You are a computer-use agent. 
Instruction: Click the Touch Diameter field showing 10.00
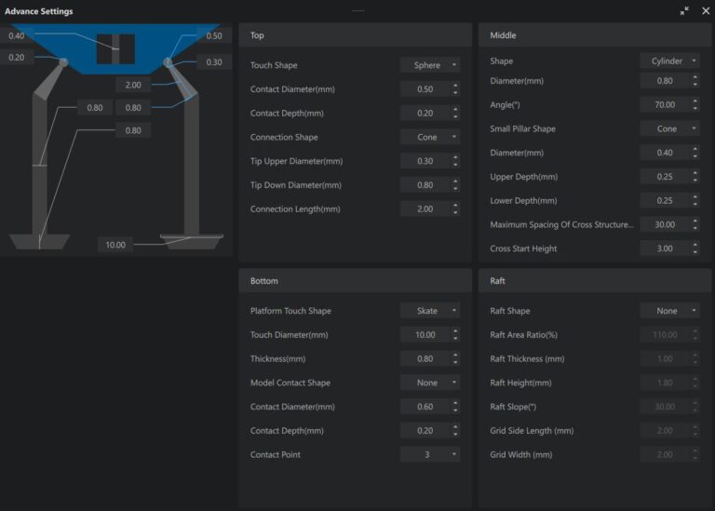(x=424, y=335)
